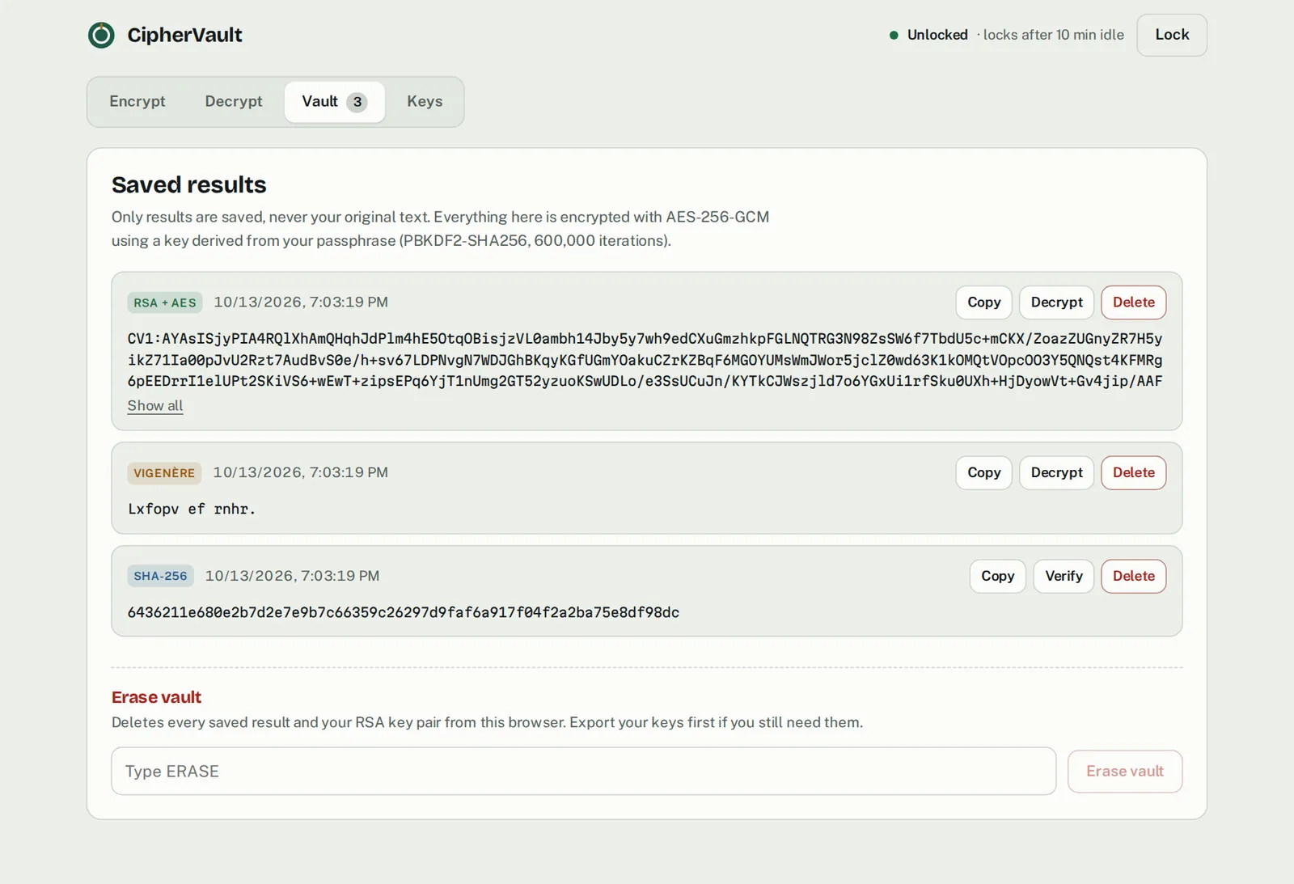
Task: Click the CipherVault logo icon
Action: point(101,35)
